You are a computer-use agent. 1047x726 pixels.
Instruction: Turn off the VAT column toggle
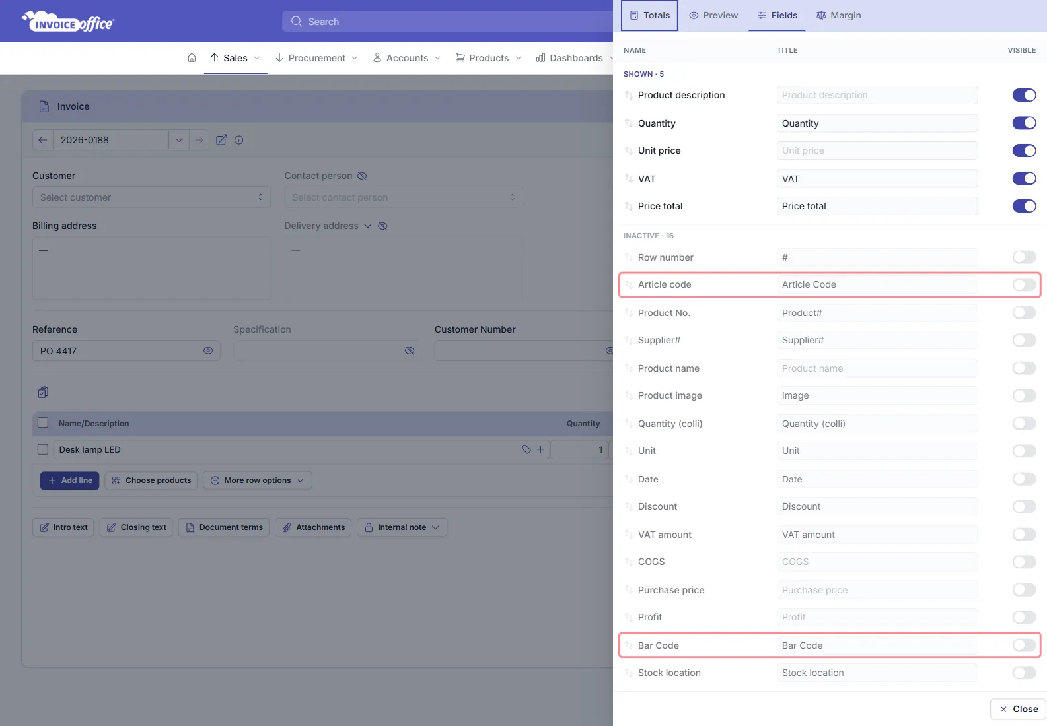1024,178
